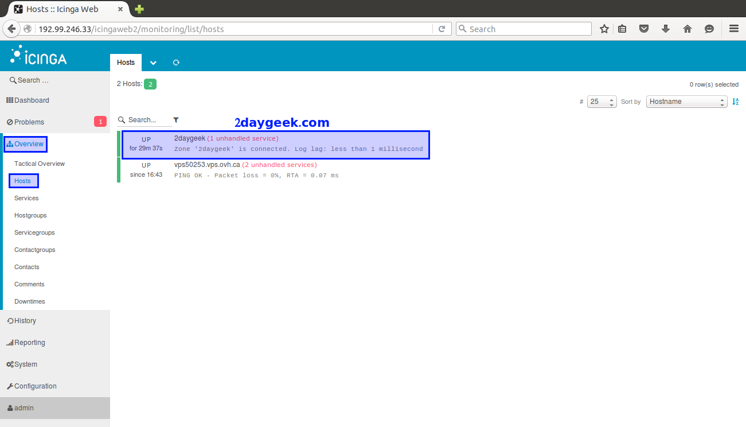The image size is (746, 427).
Task: Select the vps50253.vps.ovh.ca host
Action: [x=207, y=165]
